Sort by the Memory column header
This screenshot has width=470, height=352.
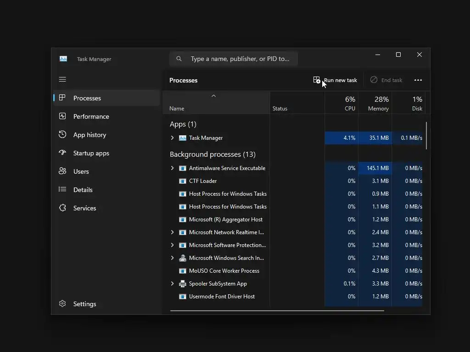click(375, 103)
